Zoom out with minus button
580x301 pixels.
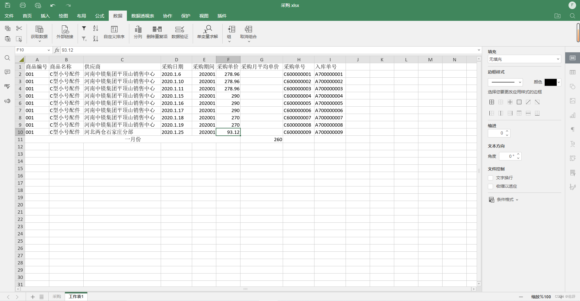point(521,297)
